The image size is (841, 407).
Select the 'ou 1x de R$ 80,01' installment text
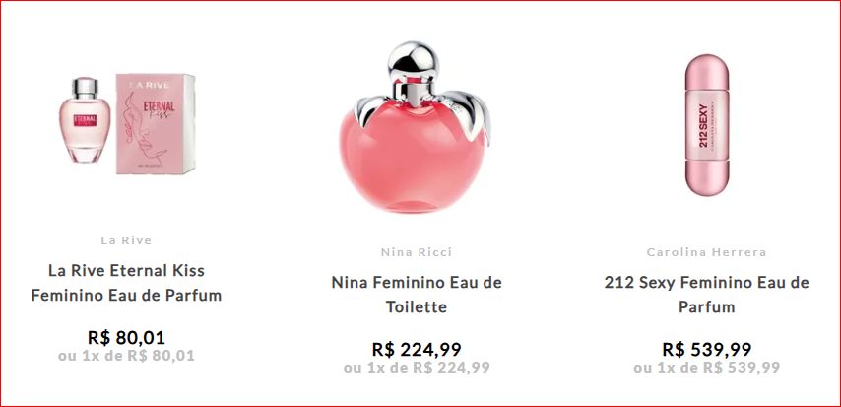coord(127,356)
